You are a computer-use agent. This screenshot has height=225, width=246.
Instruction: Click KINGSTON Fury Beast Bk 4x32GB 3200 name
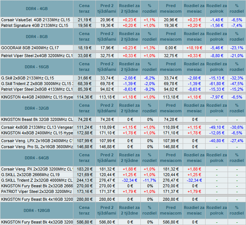click(x=37, y=222)
